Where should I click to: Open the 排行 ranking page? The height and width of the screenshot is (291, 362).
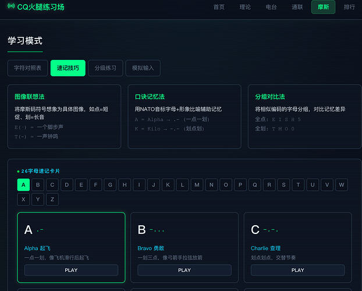[x=349, y=7]
